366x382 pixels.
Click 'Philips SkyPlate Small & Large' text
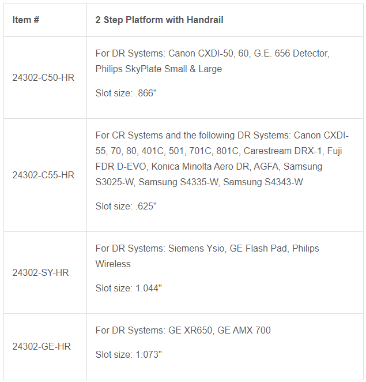(159, 69)
